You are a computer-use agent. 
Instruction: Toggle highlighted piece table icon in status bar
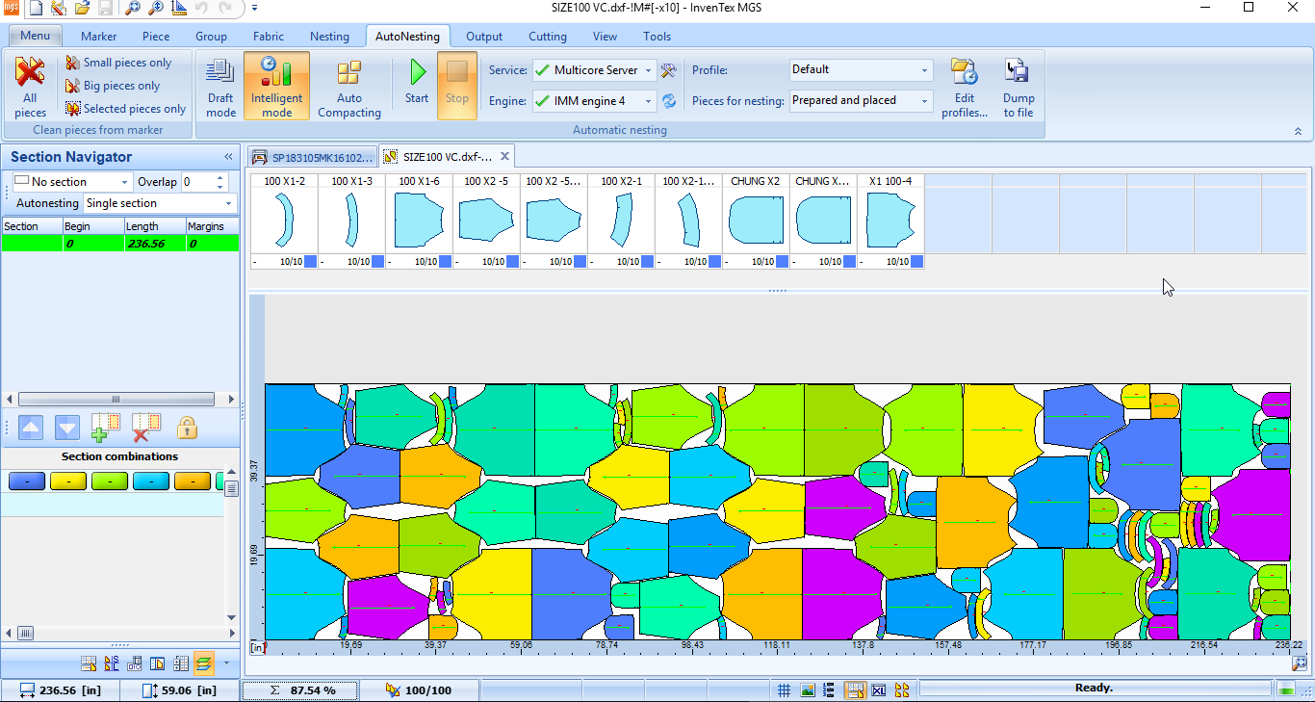coord(855,690)
